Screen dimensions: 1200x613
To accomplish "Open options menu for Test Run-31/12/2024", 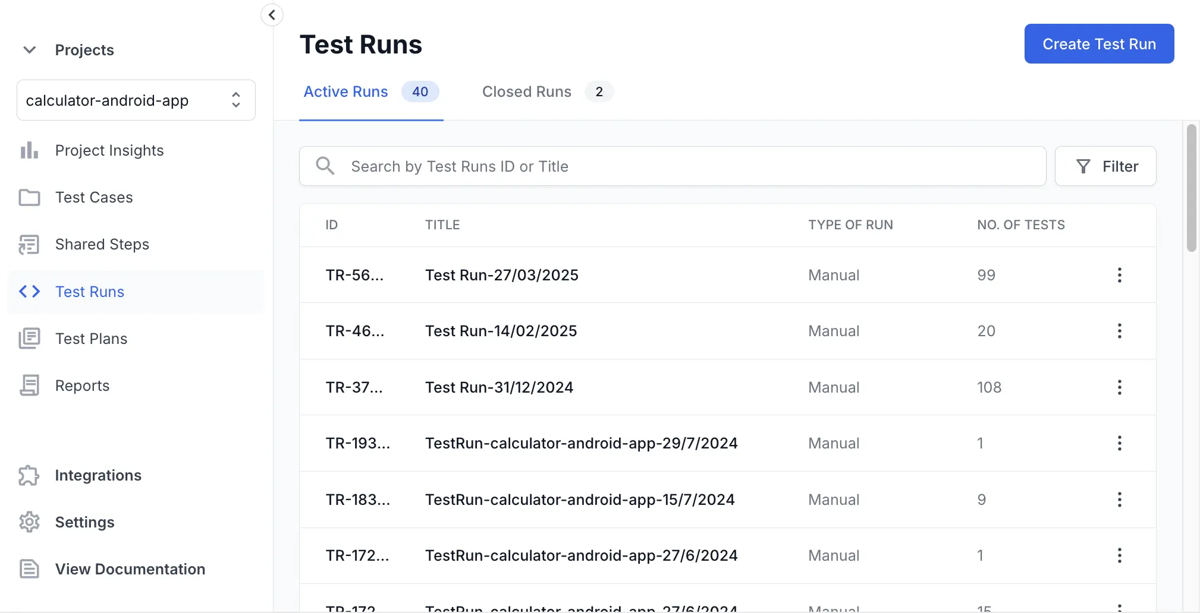I will (x=1119, y=387).
